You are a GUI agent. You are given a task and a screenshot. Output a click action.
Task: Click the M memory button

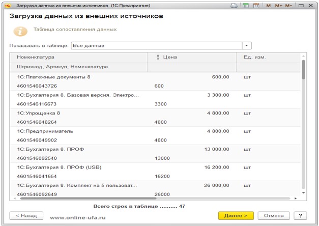269,5
